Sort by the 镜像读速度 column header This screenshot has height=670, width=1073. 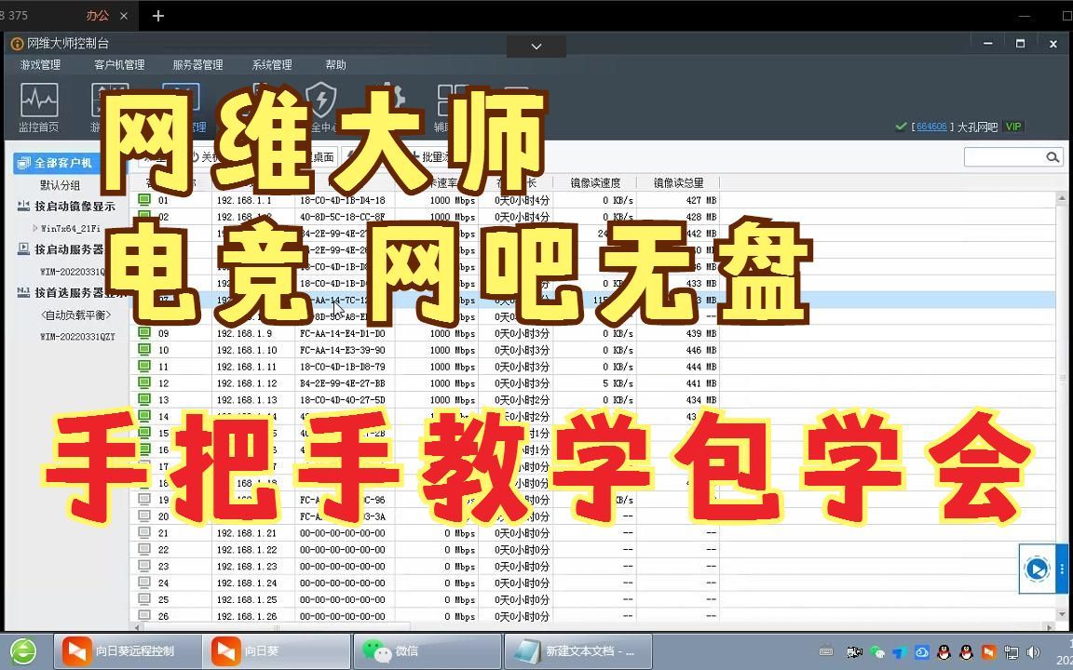[595, 182]
